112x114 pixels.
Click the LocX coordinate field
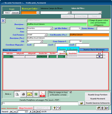41,45
